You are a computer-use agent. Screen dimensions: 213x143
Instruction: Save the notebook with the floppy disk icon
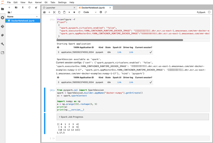[x=44, y=12]
